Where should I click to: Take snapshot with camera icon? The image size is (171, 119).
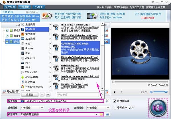coord(142,92)
